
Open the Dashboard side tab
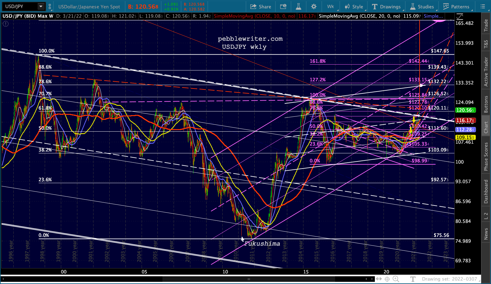pyautogui.click(x=486, y=192)
